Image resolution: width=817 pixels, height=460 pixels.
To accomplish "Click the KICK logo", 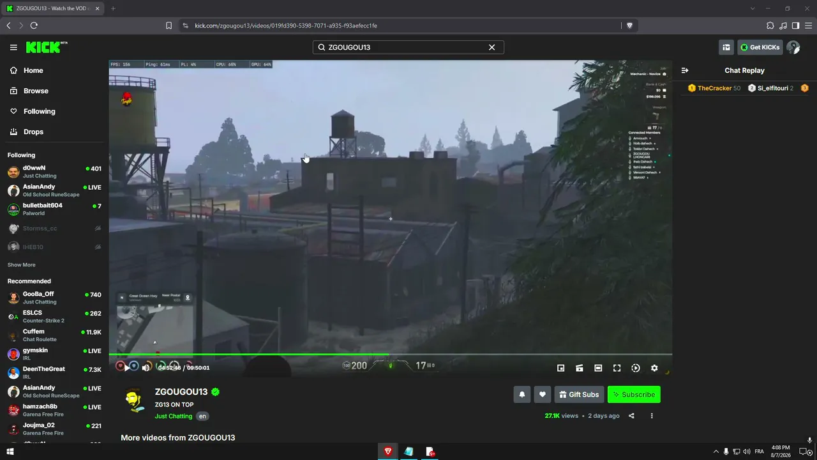I will tap(47, 47).
